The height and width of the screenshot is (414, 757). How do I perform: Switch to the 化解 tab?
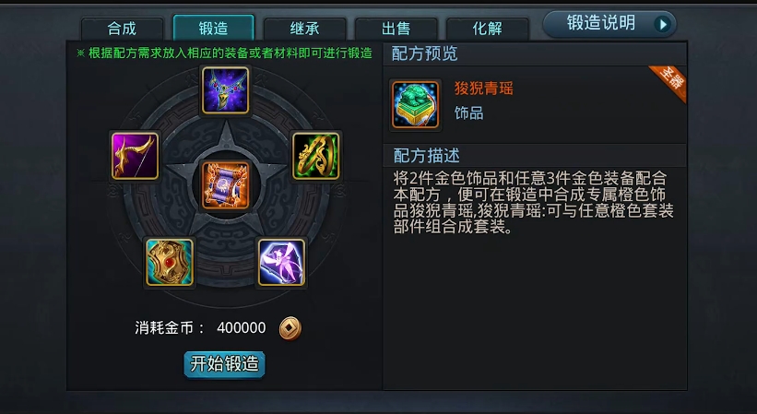pos(487,29)
